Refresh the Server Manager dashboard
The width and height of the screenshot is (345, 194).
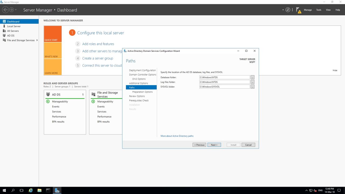click(x=288, y=10)
